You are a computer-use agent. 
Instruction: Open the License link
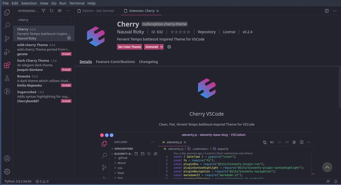pyautogui.click(x=229, y=32)
